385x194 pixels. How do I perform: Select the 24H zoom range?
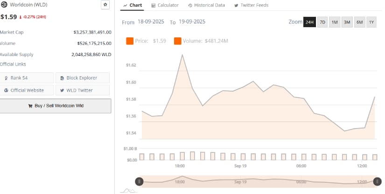click(309, 22)
